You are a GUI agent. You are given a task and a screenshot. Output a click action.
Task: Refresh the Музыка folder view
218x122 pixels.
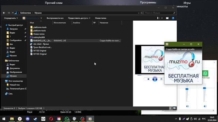[x=141, y=13]
